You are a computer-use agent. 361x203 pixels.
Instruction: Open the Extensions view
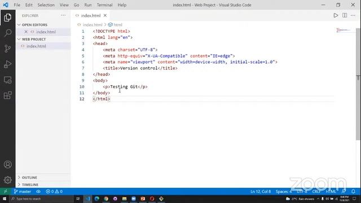7,95
